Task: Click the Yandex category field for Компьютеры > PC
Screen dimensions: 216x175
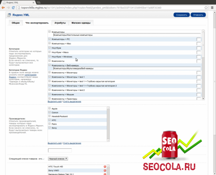Action: point(199,39)
